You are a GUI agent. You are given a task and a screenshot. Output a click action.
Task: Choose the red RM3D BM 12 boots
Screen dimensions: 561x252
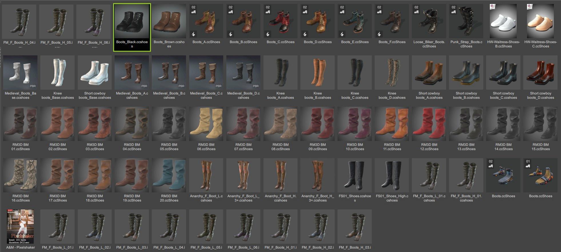click(429, 124)
